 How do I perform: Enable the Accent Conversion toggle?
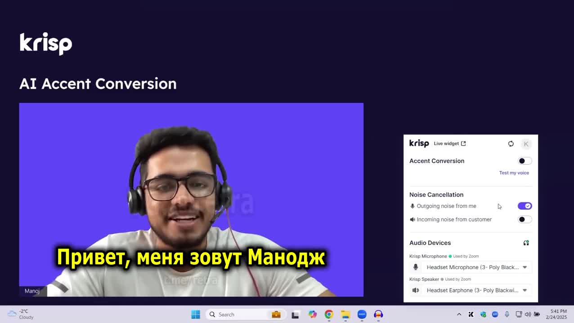[x=525, y=161]
